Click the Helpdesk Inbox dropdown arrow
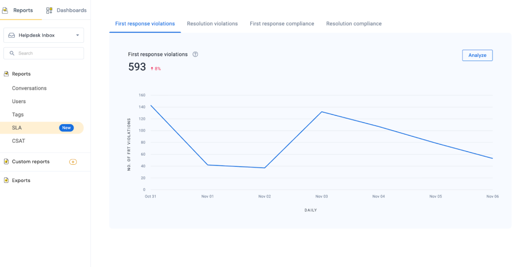This screenshot has height=267, width=521. tap(77, 35)
